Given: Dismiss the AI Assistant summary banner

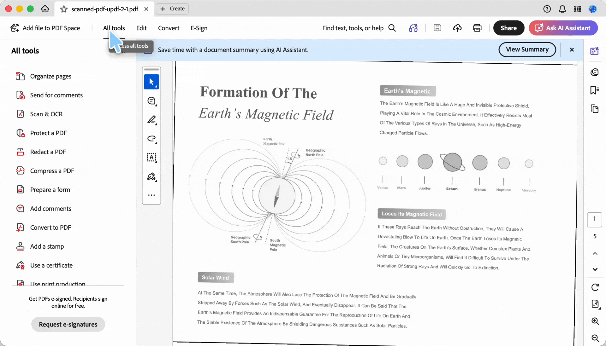Looking at the screenshot, I should pos(572,49).
